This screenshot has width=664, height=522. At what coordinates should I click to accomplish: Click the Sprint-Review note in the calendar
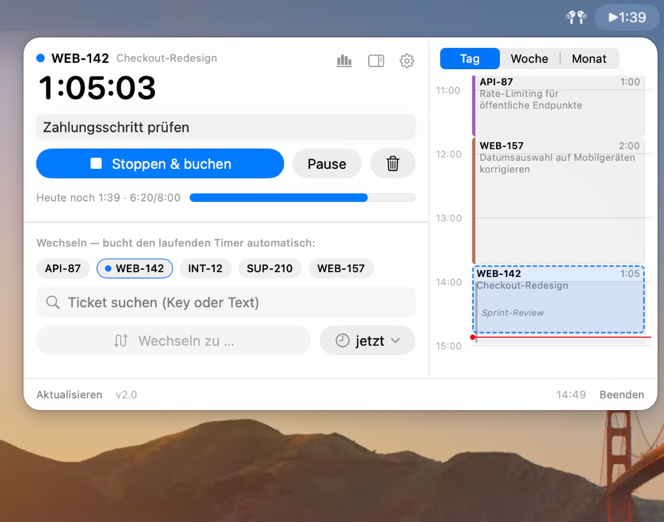click(x=513, y=313)
